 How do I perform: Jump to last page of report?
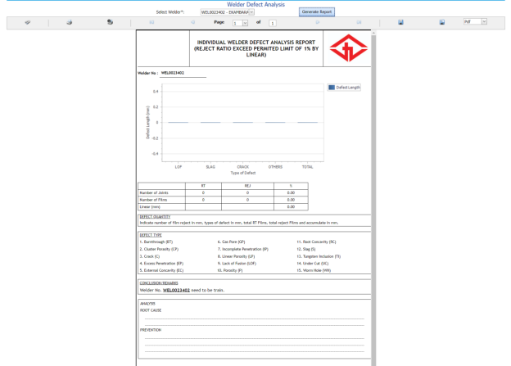coord(358,23)
